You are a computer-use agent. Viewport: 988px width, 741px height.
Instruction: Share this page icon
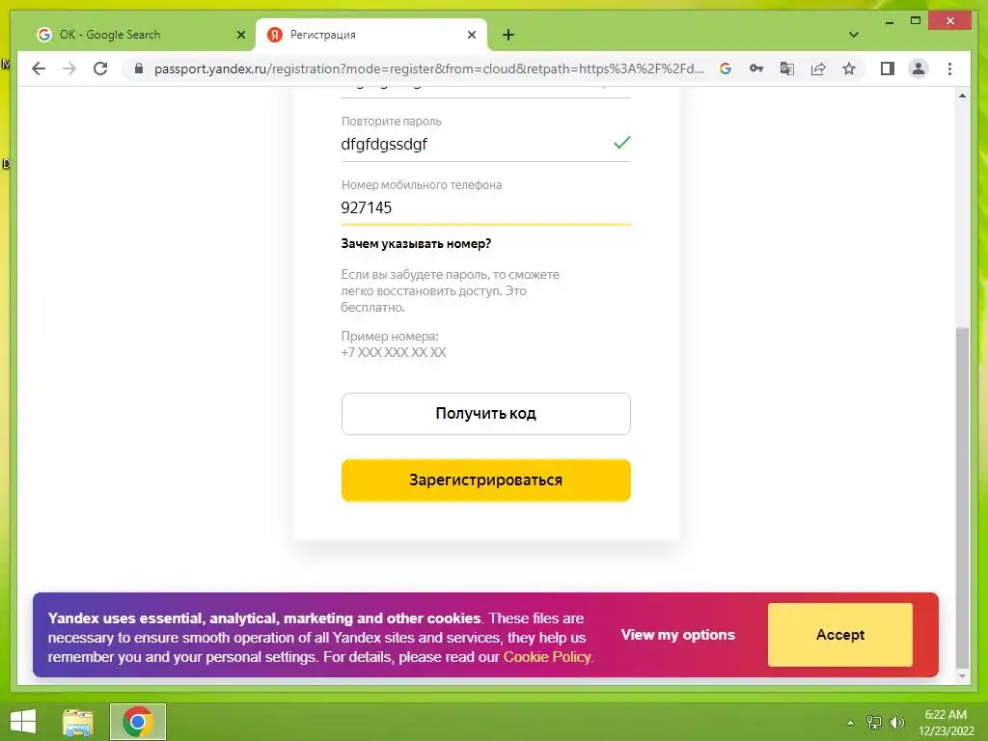click(818, 69)
